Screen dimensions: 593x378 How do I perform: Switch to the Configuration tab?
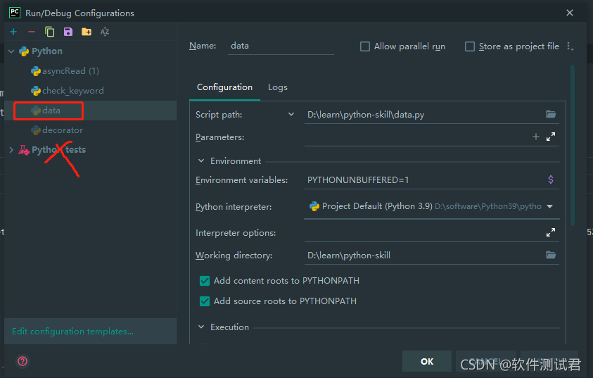(x=224, y=87)
